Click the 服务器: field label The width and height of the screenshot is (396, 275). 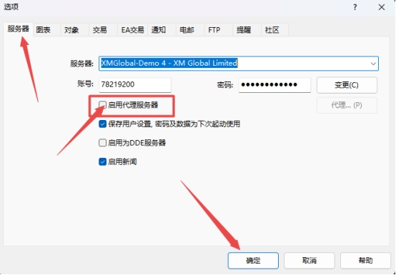click(81, 64)
